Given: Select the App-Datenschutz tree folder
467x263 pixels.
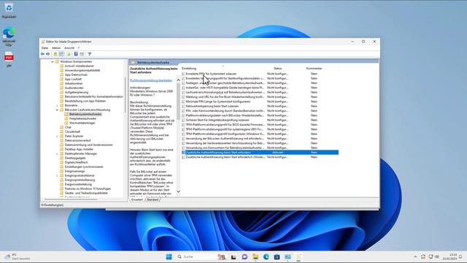Looking at the screenshot, I should coord(74,75).
